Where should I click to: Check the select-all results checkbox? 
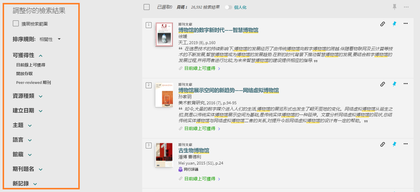coord(147,7)
